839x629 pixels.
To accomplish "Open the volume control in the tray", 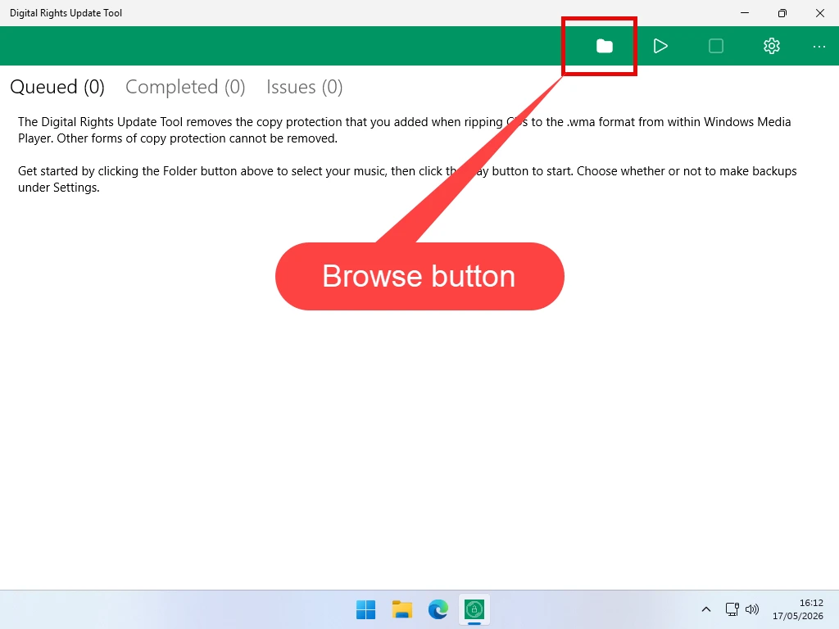I will click(x=752, y=609).
